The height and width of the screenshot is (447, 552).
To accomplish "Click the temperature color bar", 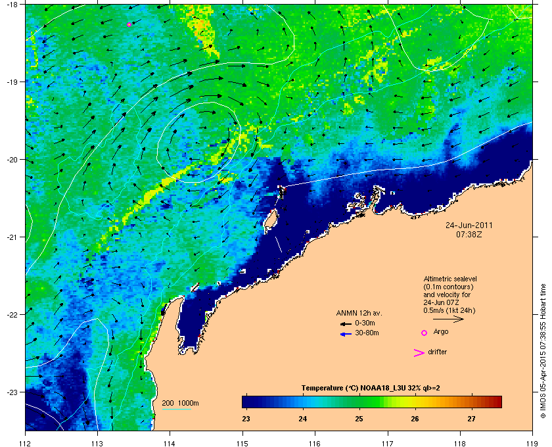I will [x=372, y=402].
